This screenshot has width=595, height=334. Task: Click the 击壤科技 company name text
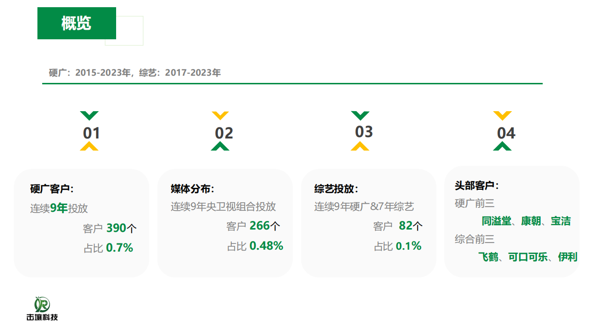pos(42,318)
